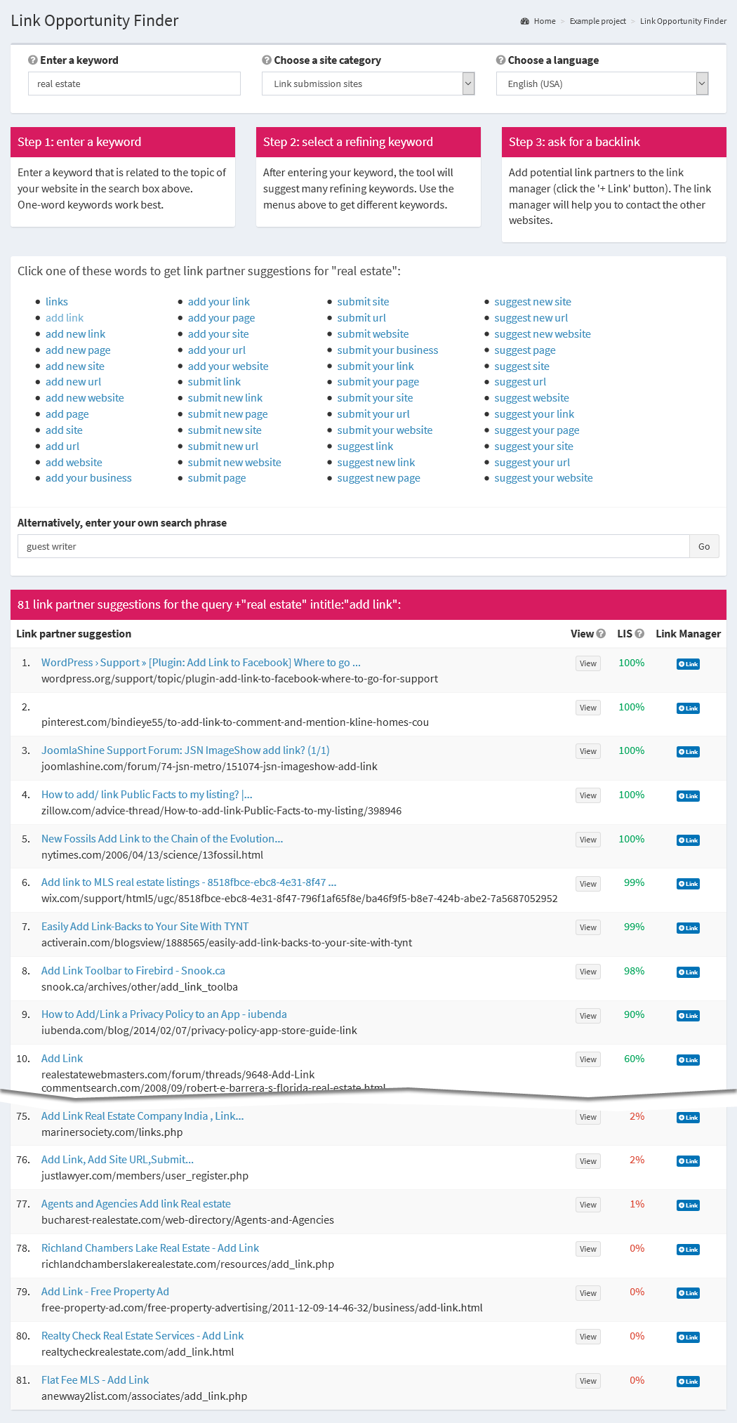Select the 'submit link' keyword
This screenshot has height=1423, width=737.
tap(214, 382)
